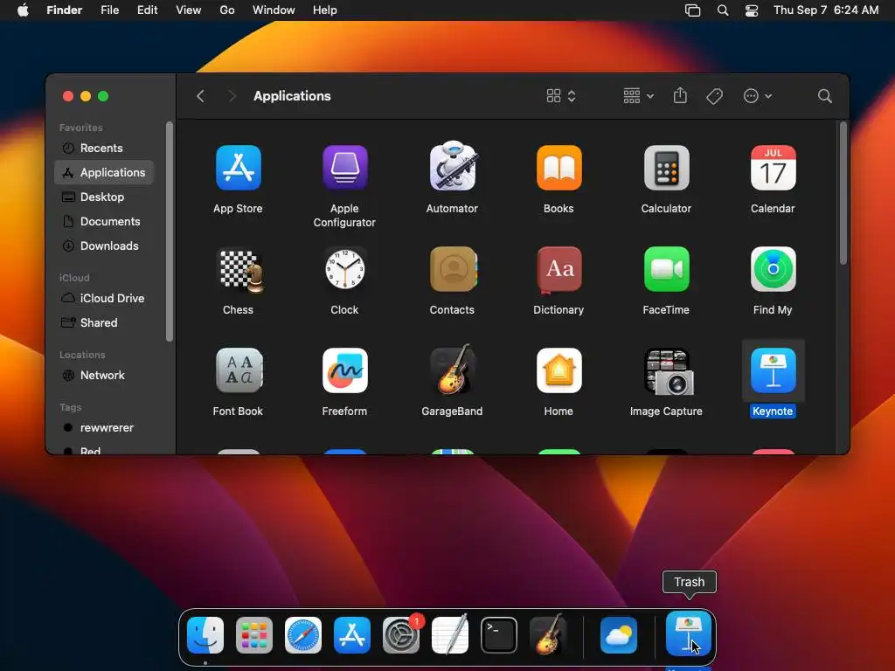895x671 pixels.
Task: Select the Home app icon
Action: click(x=559, y=370)
